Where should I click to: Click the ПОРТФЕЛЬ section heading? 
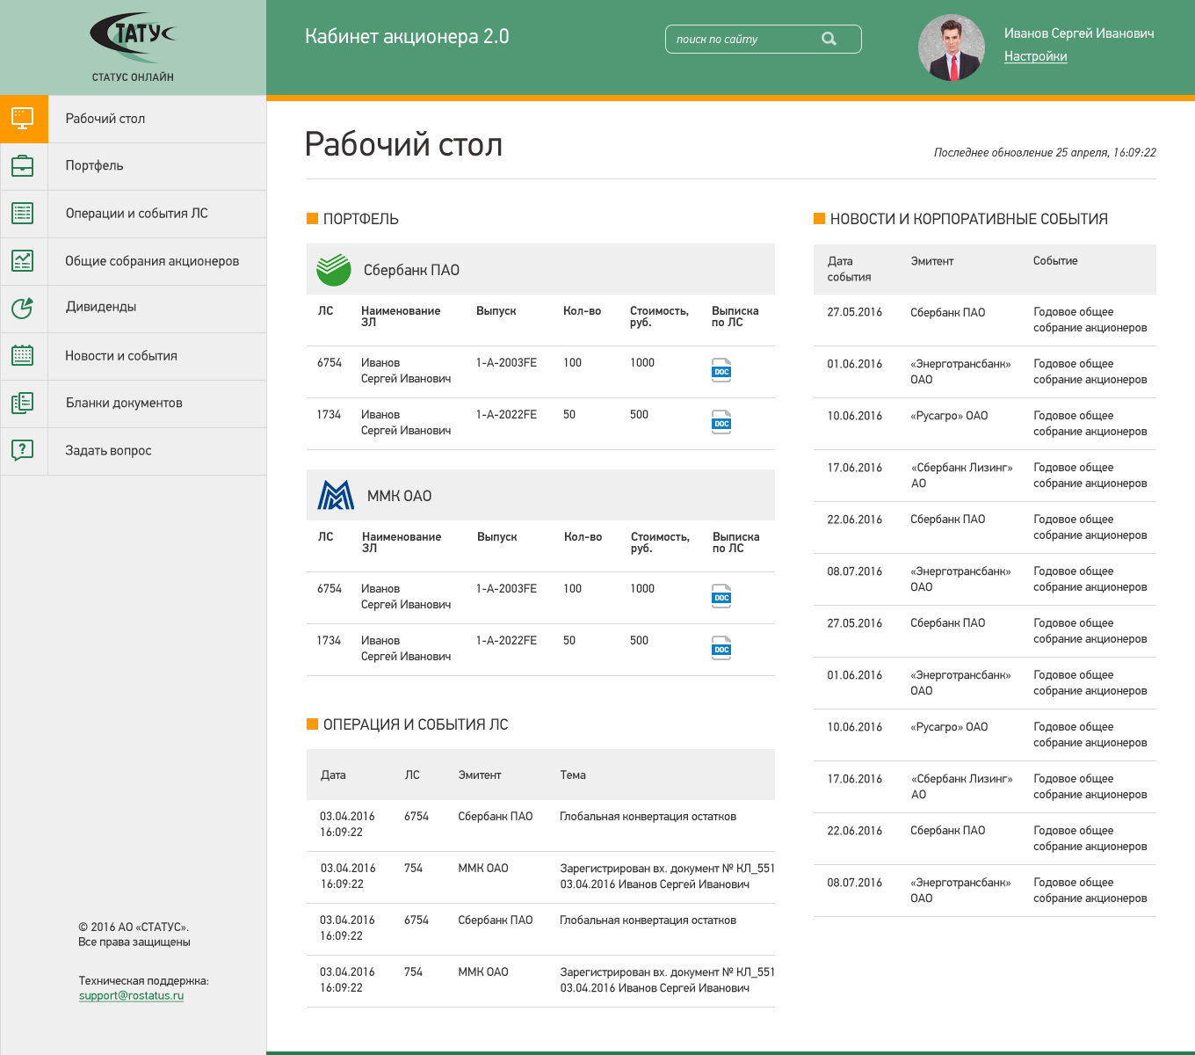[360, 219]
